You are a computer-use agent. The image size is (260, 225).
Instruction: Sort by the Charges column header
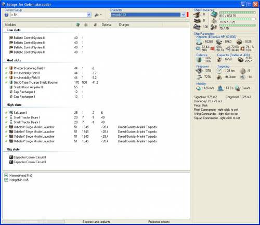click(124, 25)
